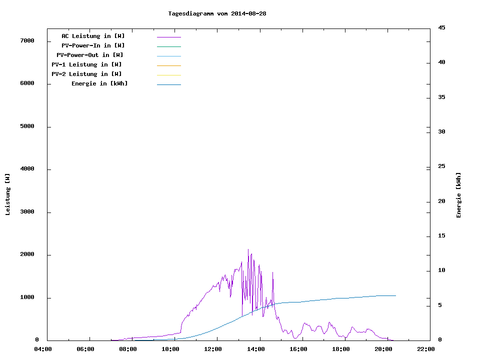
Task: Click the 2000 value on the power axis
Action: click(x=27, y=254)
